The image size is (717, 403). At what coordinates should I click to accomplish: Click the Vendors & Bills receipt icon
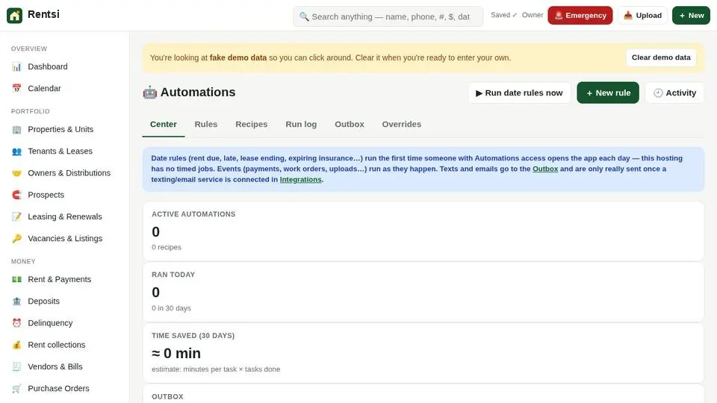tap(17, 366)
